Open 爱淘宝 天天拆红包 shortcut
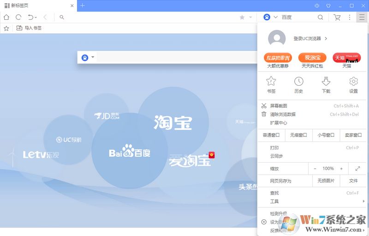The height and width of the screenshot is (236, 369). (x=312, y=60)
